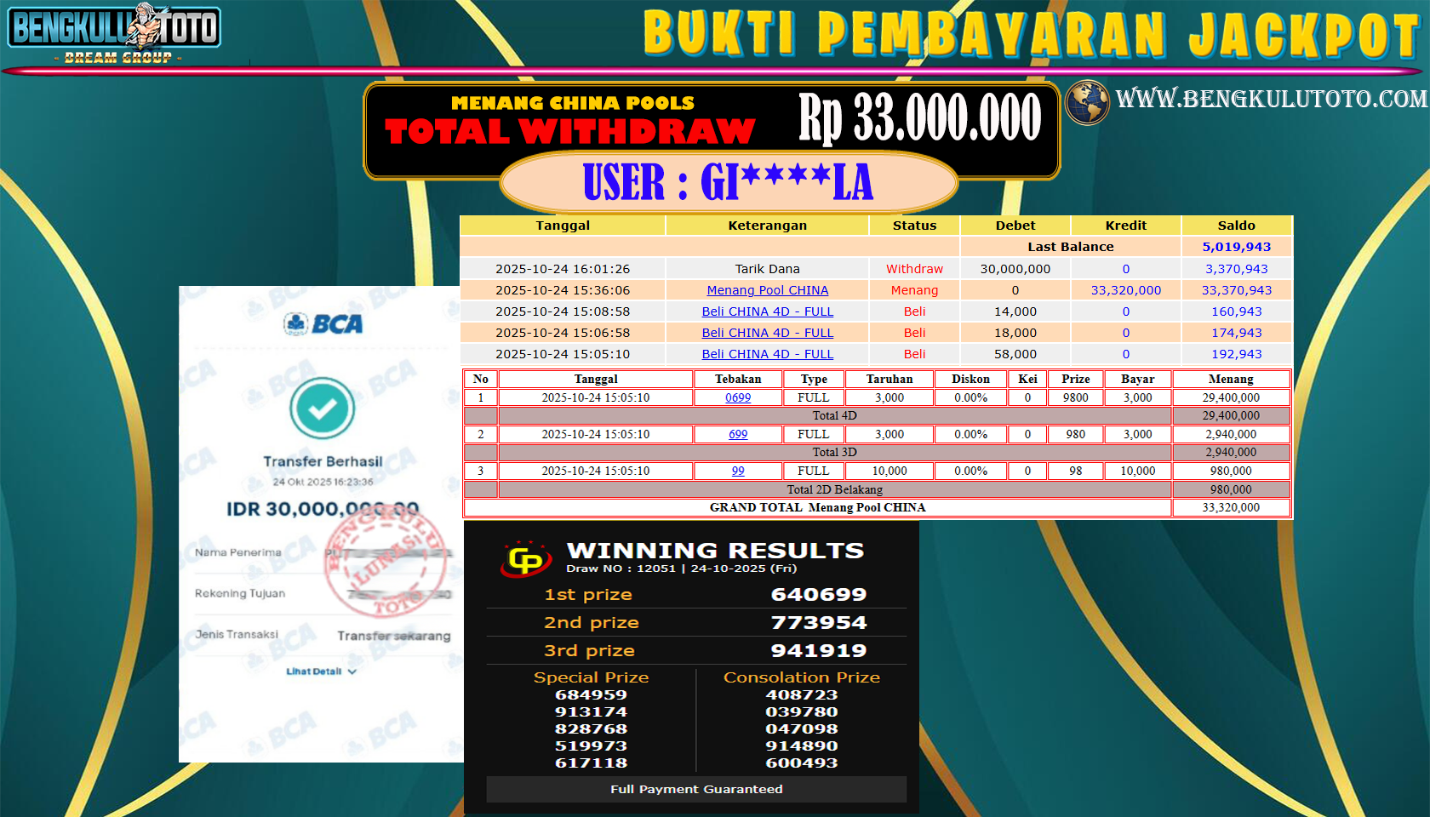Click the 0699 tebakan link
This screenshot has height=817, width=1430.
tap(738, 397)
